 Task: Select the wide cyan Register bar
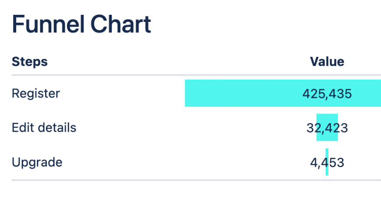point(241,93)
